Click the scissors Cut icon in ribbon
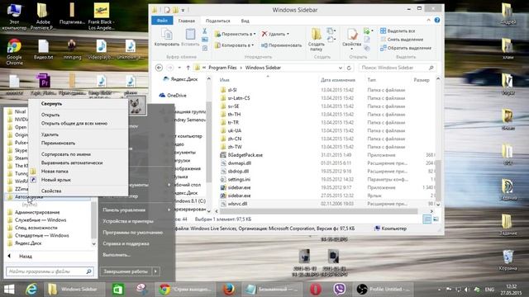The image size is (529, 297). tap(204, 31)
